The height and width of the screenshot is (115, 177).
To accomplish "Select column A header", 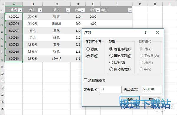I will point(14,4).
